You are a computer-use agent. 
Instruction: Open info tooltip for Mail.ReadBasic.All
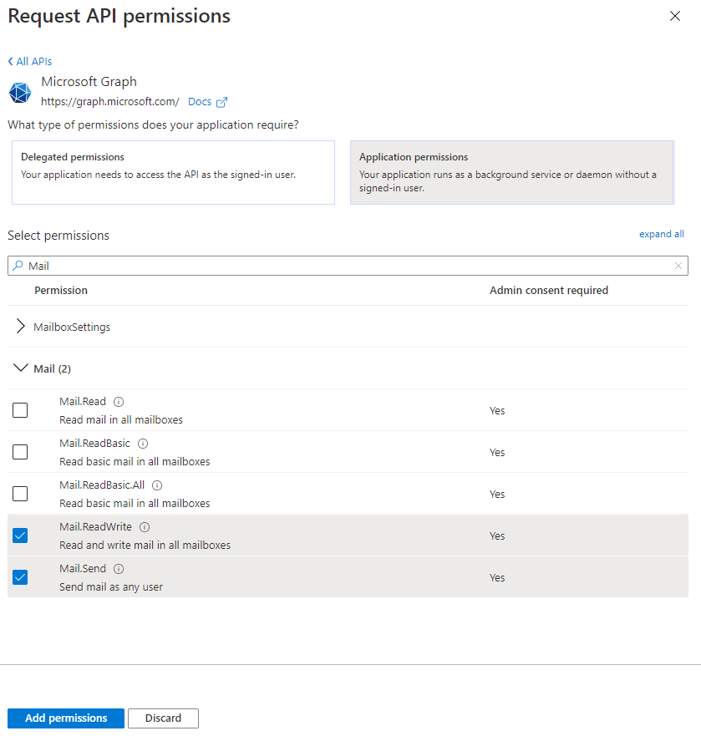[157, 485]
